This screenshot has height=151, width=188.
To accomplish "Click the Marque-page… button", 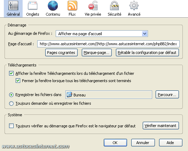I will tap(97, 53).
